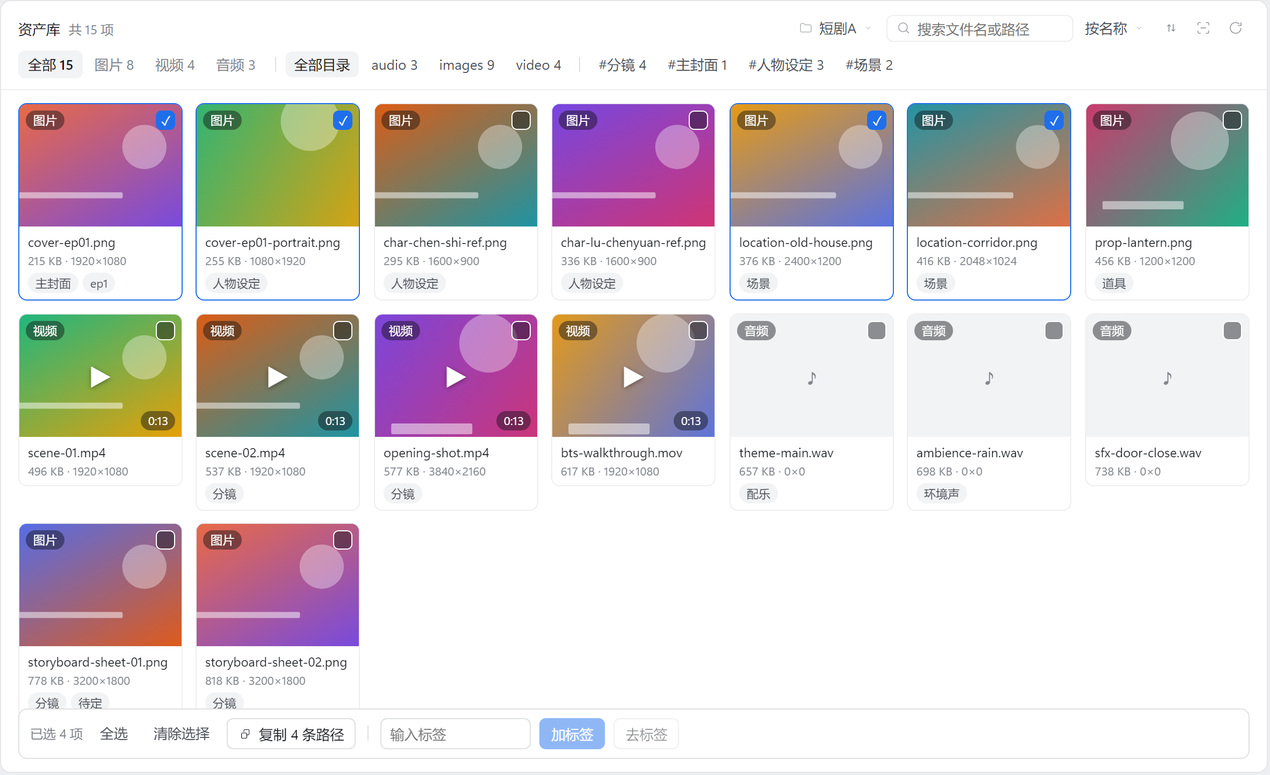Check opening-shot.mp4 checkbox
Viewport: 1270px width, 775px height.
tap(521, 331)
